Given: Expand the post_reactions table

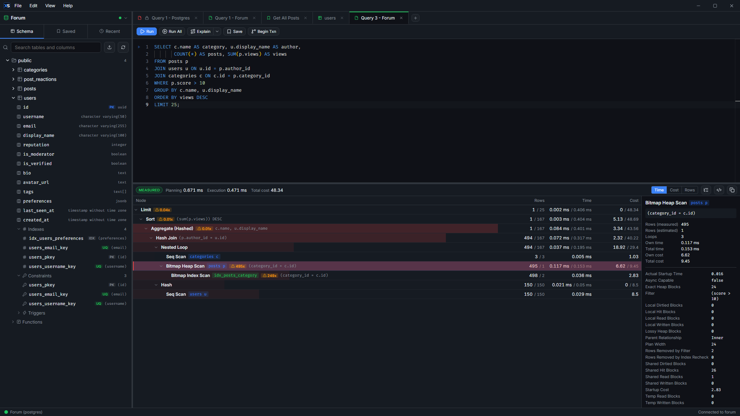Looking at the screenshot, I should 13,79.
